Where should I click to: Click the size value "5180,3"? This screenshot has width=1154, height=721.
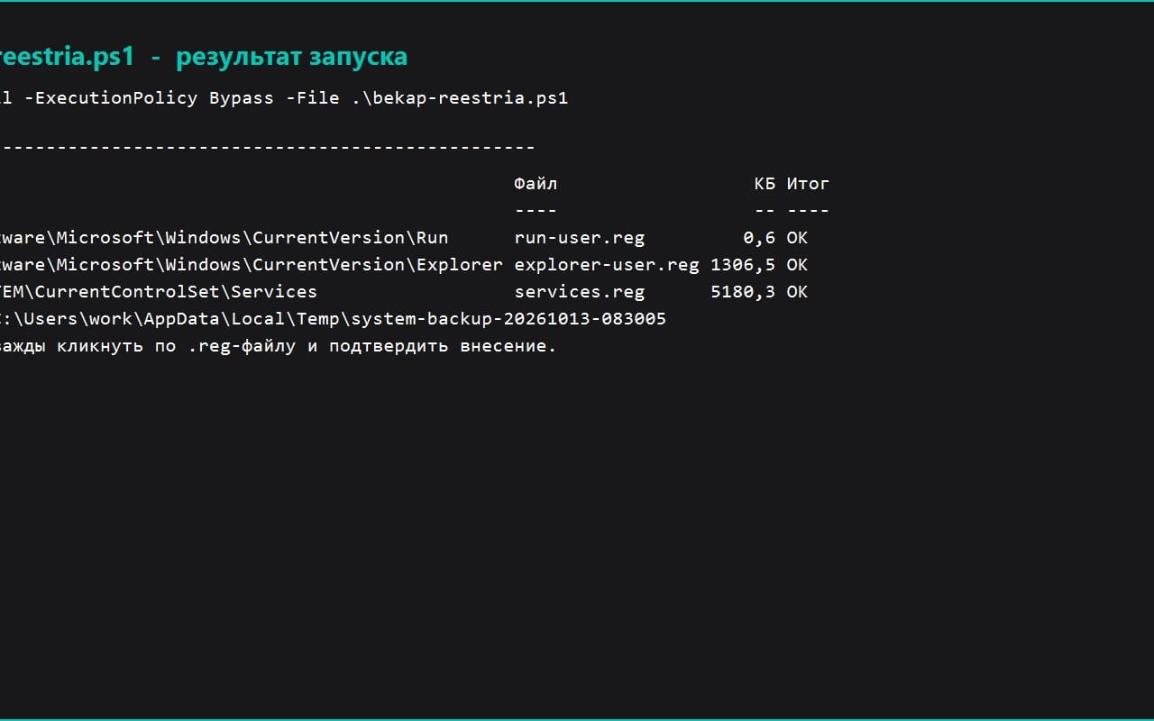743,292
